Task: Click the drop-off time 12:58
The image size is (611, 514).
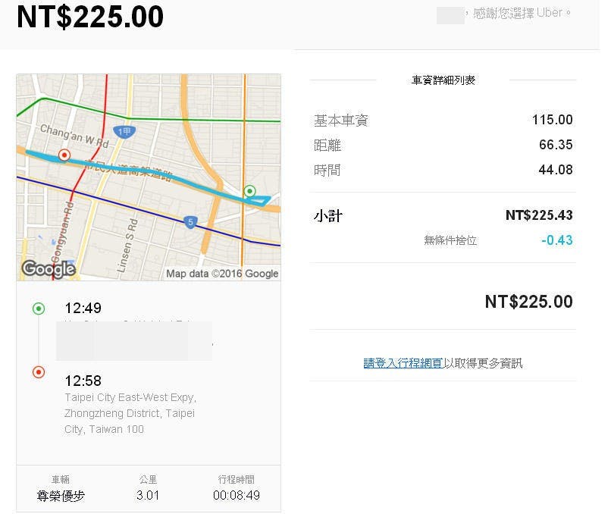Action: point(83,381)
